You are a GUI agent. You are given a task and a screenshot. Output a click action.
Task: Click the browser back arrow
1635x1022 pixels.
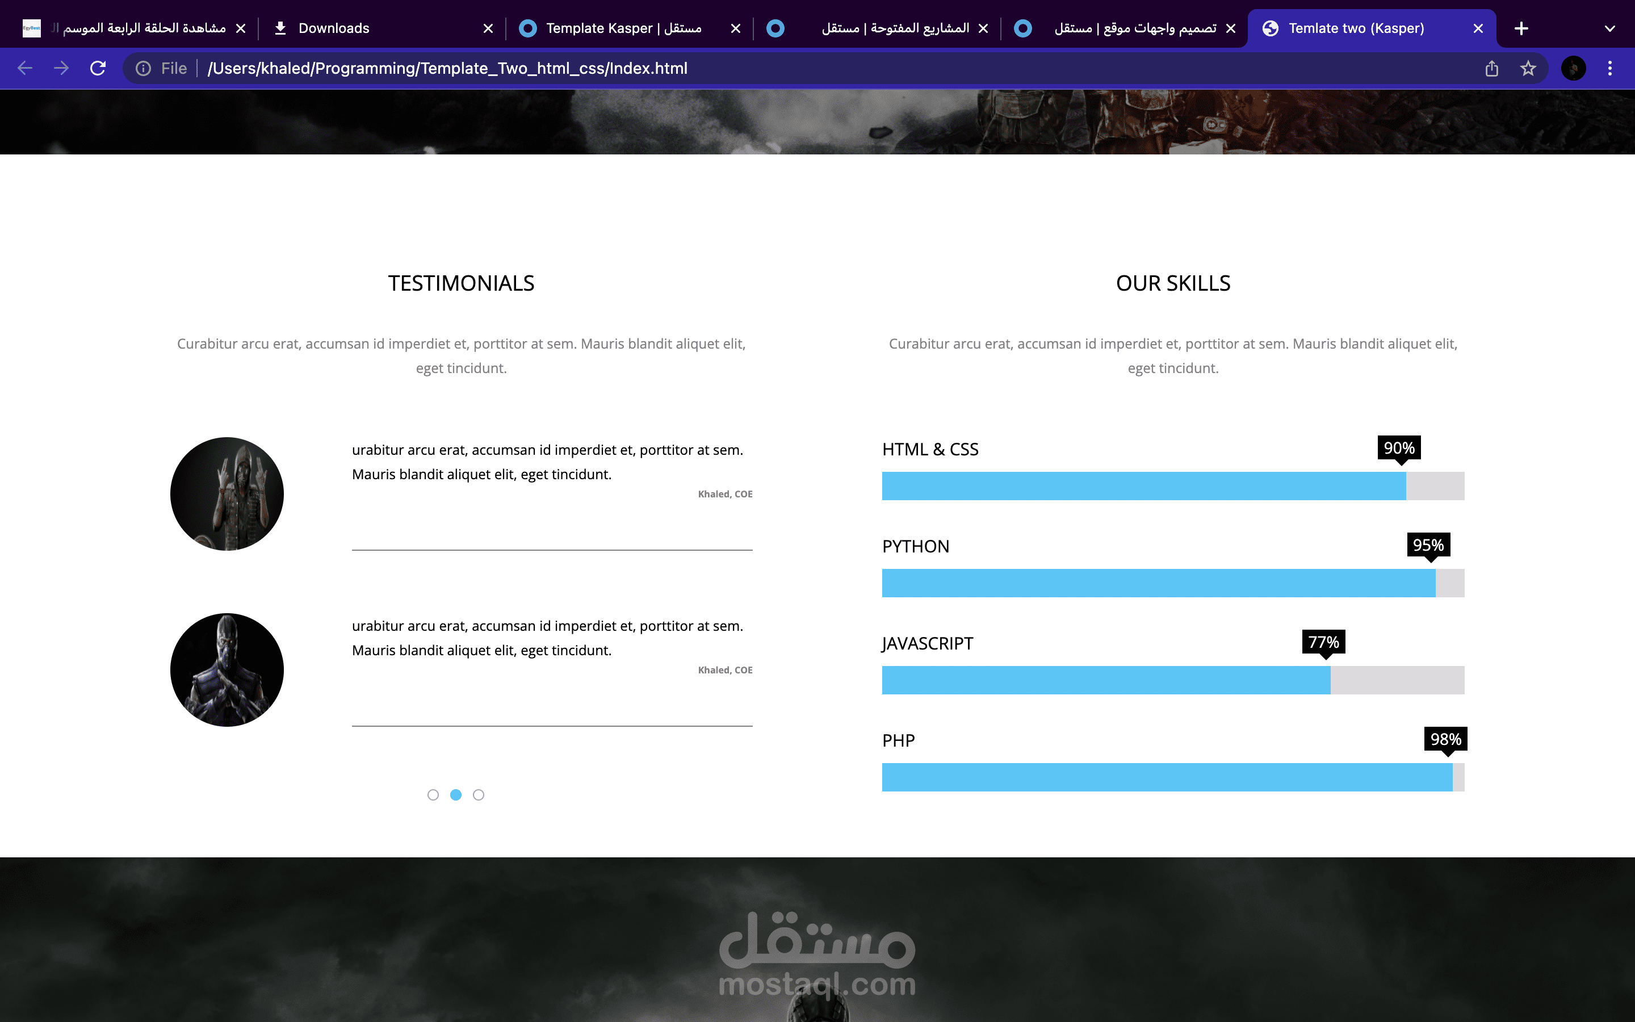click(x=25, y=68)
